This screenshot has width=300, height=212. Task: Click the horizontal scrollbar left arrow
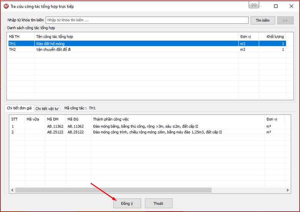click(12, 190)
